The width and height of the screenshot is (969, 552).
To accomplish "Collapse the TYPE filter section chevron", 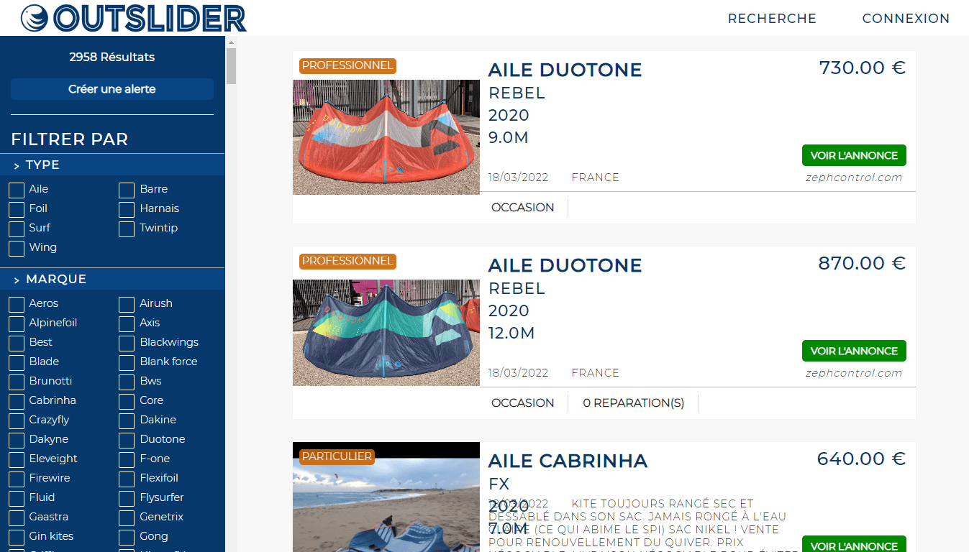I will [17, 165].
